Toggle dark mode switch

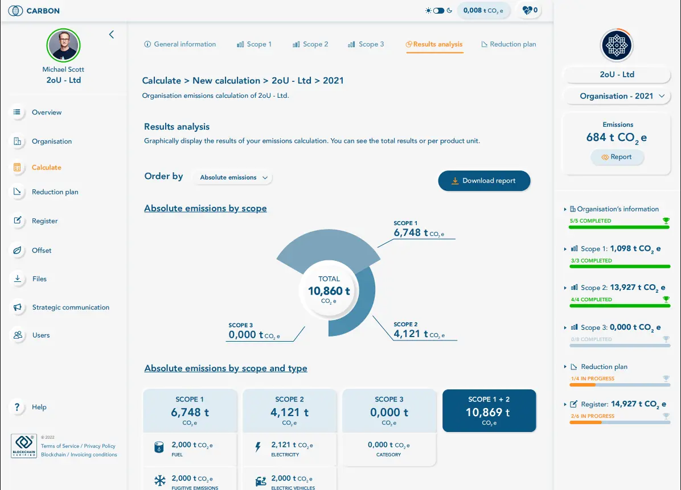[438, 10]
